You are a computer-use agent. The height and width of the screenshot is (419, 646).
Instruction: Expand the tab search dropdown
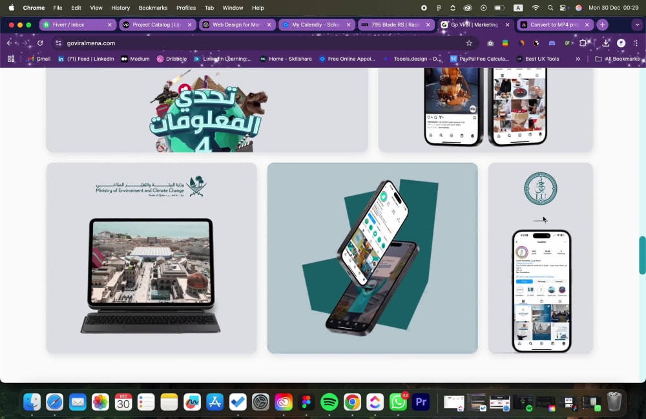[637, 25]
